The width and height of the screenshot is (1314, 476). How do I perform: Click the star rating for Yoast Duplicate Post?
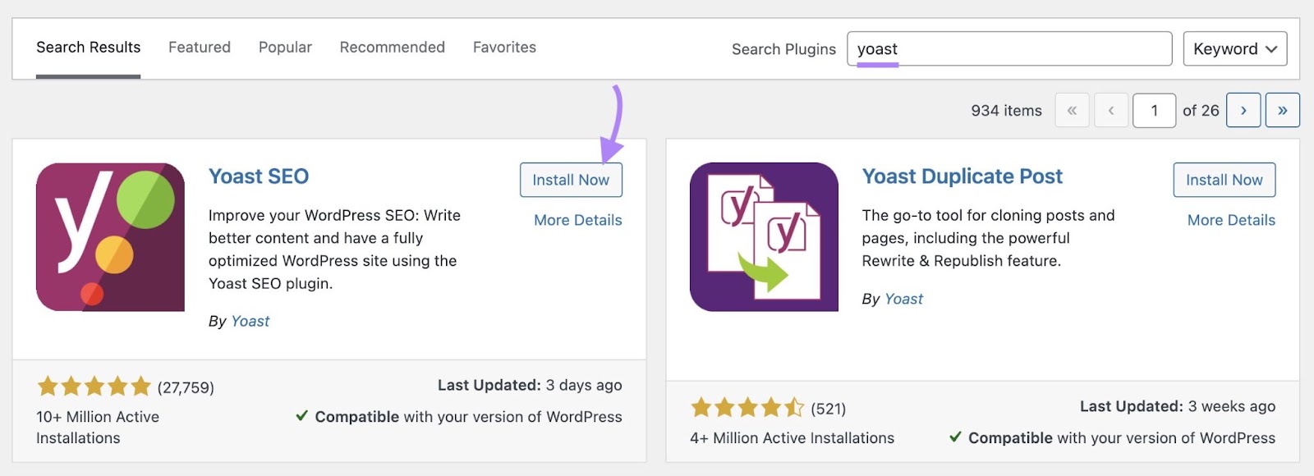coord(746,407)
